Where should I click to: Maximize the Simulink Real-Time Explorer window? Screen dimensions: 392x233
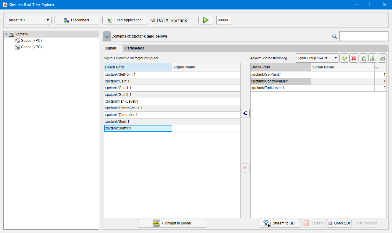click(371, 5)
